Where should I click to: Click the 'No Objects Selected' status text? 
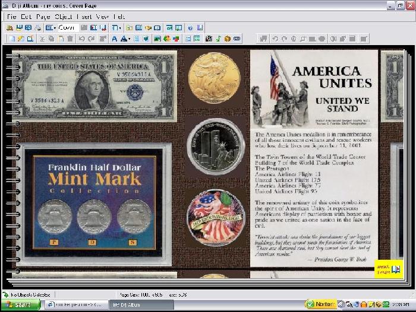(30, 295)
